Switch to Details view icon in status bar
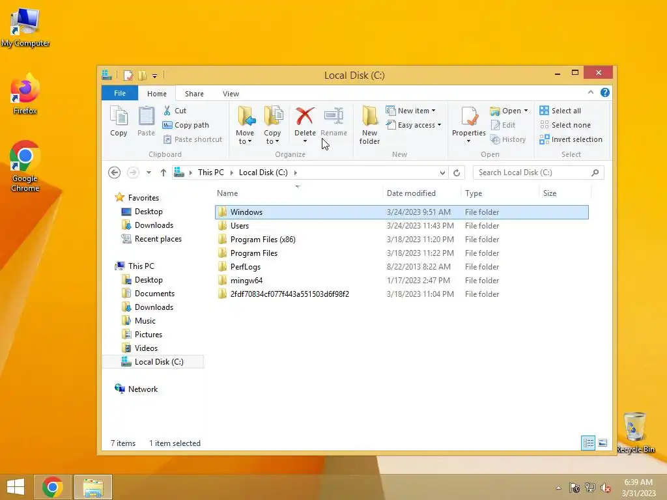667x500 pixels. pos(588,443)
